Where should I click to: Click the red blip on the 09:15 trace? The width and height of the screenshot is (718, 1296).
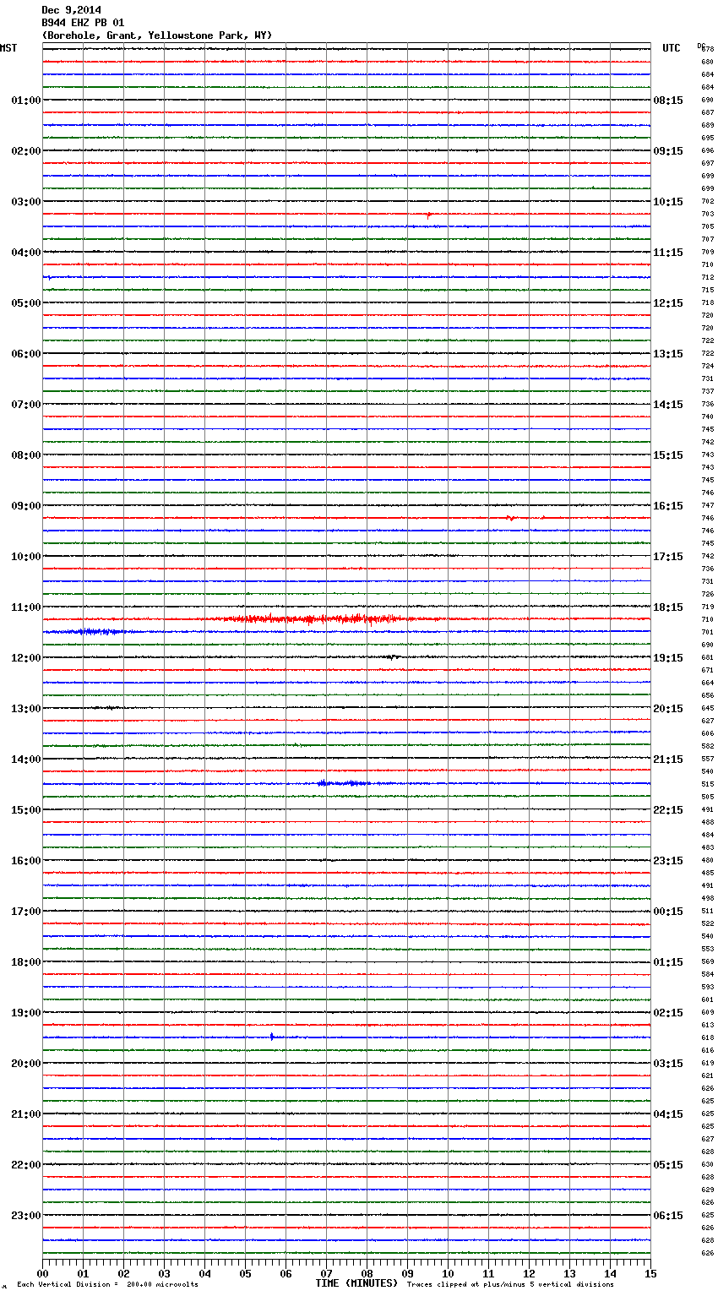(510, 518)
